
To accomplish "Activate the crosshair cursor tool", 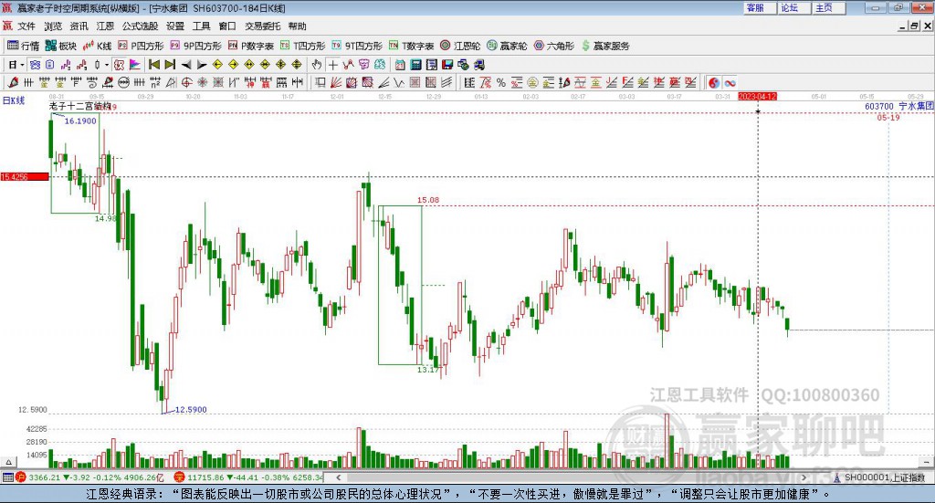I will (x=332, y=65).
